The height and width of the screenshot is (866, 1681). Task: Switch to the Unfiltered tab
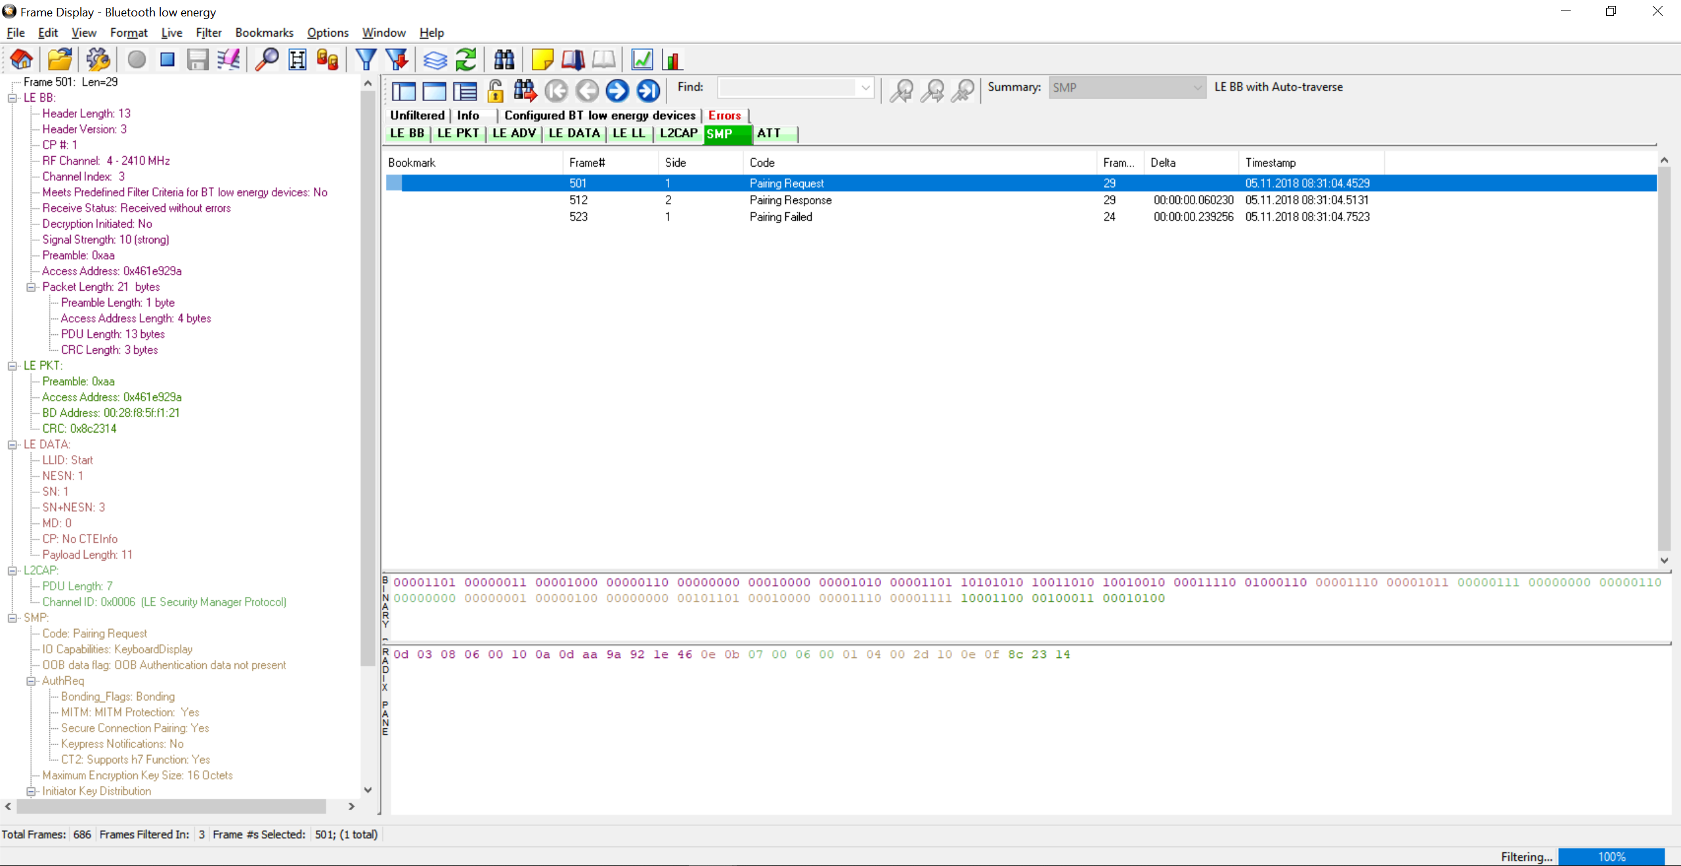point(417,116)
